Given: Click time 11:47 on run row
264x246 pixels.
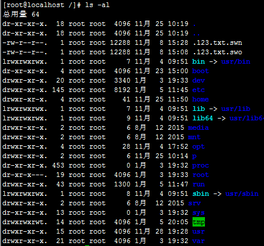Looking at the screenshot, I should click(178, 184).
